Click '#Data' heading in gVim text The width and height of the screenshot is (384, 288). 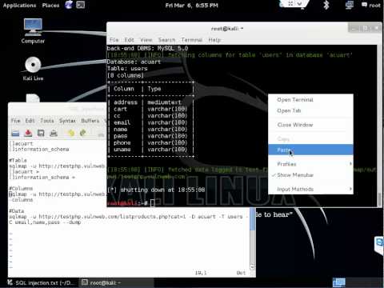(x=17, y=211)
